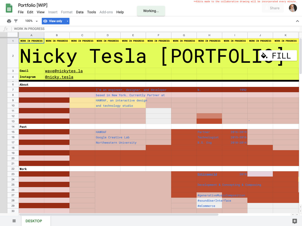Screen dimensions: 302x226
Task: Click the 'HAWRAF' cell in row 15
Action: (108, 132)
